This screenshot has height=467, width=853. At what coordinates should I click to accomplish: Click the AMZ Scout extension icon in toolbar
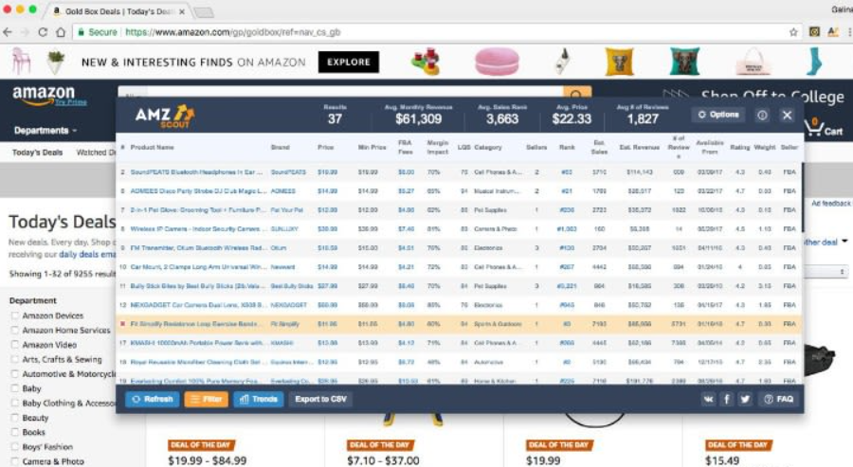coord(832,32)
